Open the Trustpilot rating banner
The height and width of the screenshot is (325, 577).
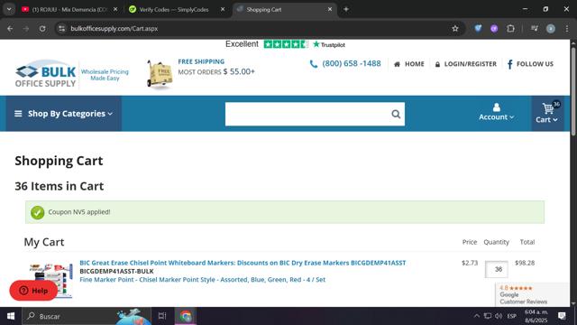pos(285,44)
